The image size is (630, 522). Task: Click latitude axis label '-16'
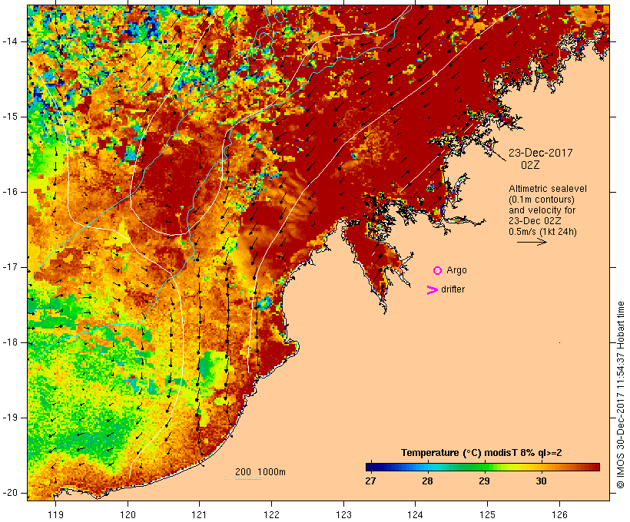pos(11,192)
